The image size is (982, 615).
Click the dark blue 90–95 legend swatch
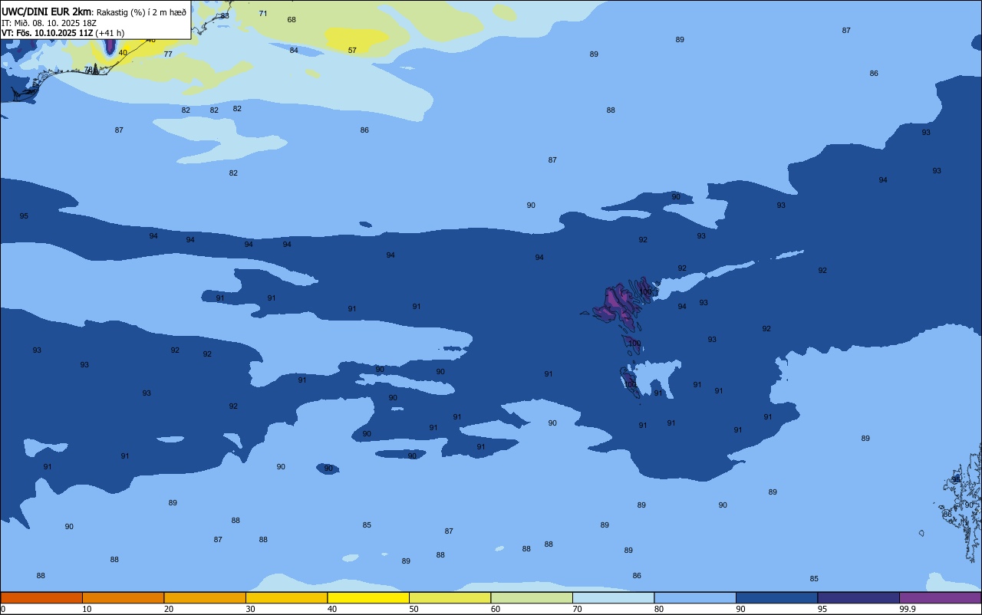776,597
